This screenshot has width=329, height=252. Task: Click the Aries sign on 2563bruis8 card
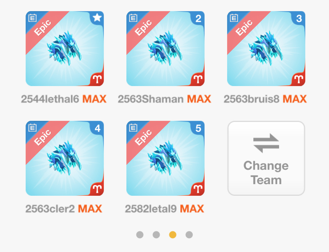pos(299,79)
